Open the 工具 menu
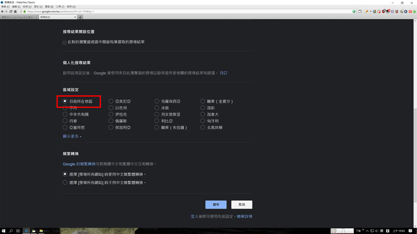The image size is (417, 234). pos(60,6)
